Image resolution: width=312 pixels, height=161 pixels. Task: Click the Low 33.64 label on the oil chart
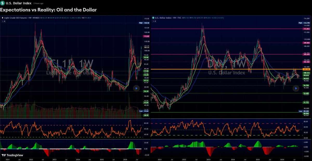click(x=144, y=111)
